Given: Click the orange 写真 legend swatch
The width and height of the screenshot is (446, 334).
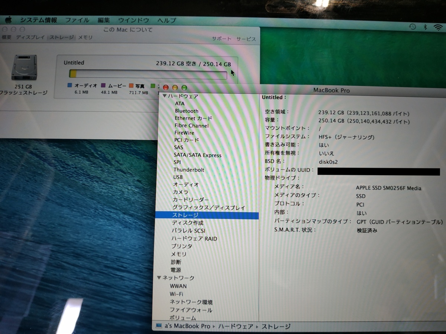Looking at the screenshot, I should tap(131, 86).
